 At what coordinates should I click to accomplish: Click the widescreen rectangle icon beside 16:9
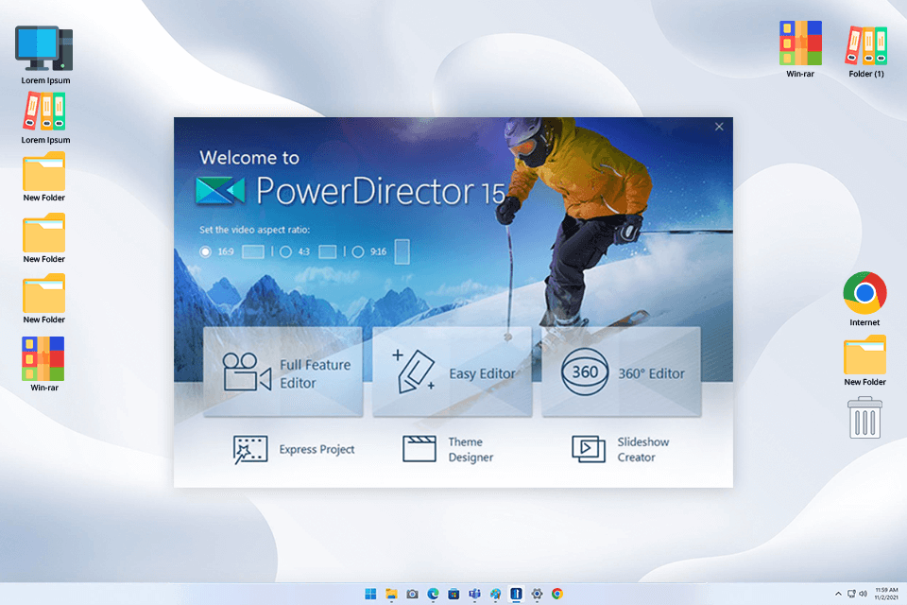(x=253, y=251)
